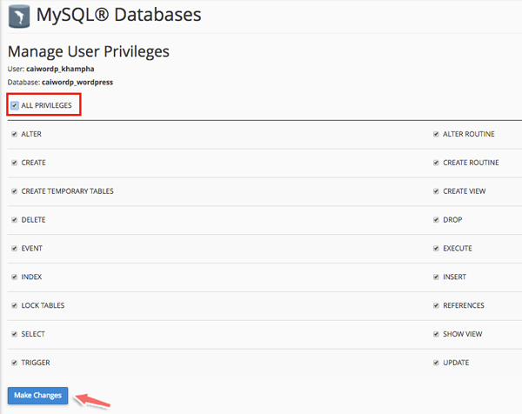Click the MySQL Databases dolphin icon
522x414 pixels.
19,16
